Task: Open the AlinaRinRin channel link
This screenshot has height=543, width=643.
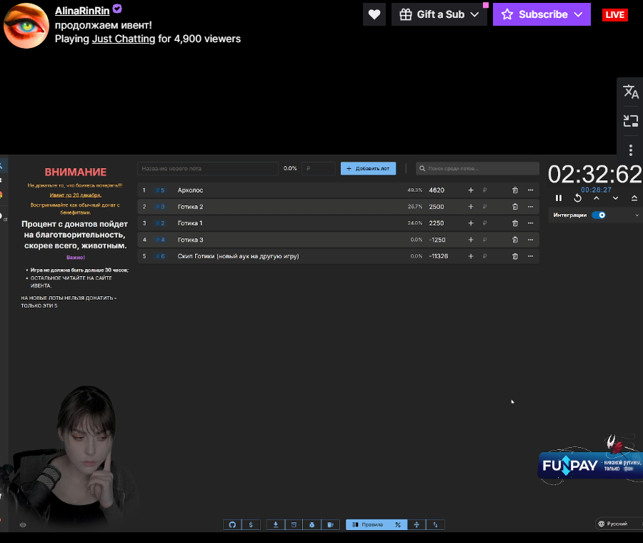Action: tap(82, 11)
